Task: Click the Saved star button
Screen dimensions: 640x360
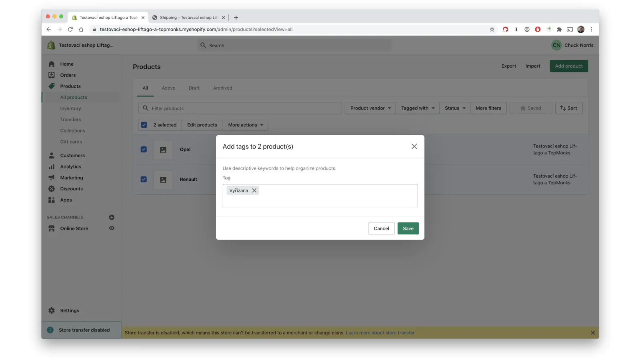Action: pyautogui.click(x=531, y=108)
